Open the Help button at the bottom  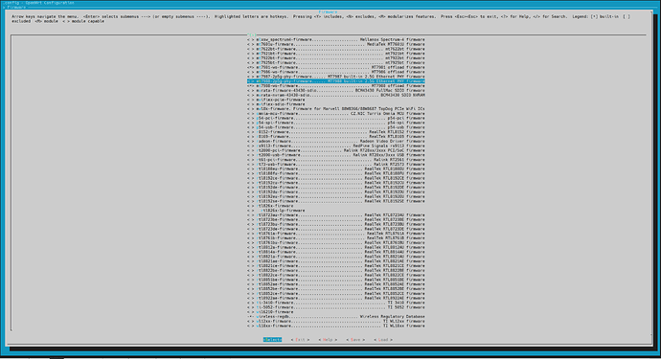(x=328, y=340)
